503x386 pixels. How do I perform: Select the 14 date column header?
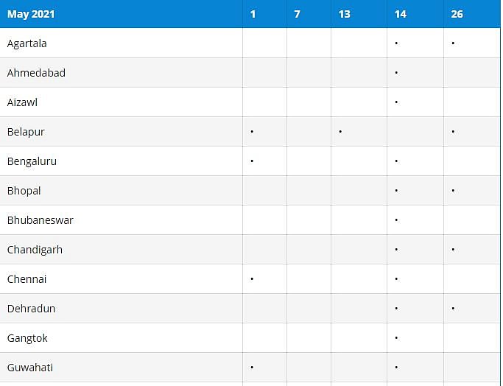(x=400, y=14)
